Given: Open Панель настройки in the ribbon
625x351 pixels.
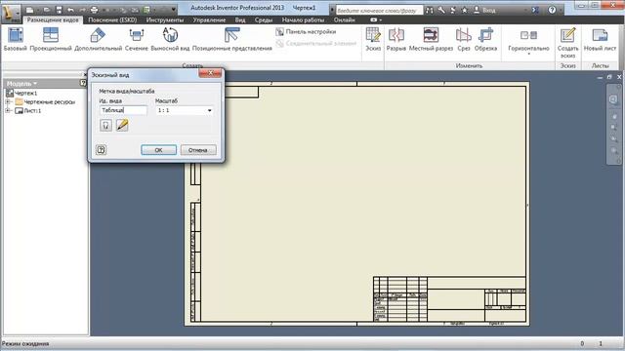Looking at the screenshot, I should [306, 32].
